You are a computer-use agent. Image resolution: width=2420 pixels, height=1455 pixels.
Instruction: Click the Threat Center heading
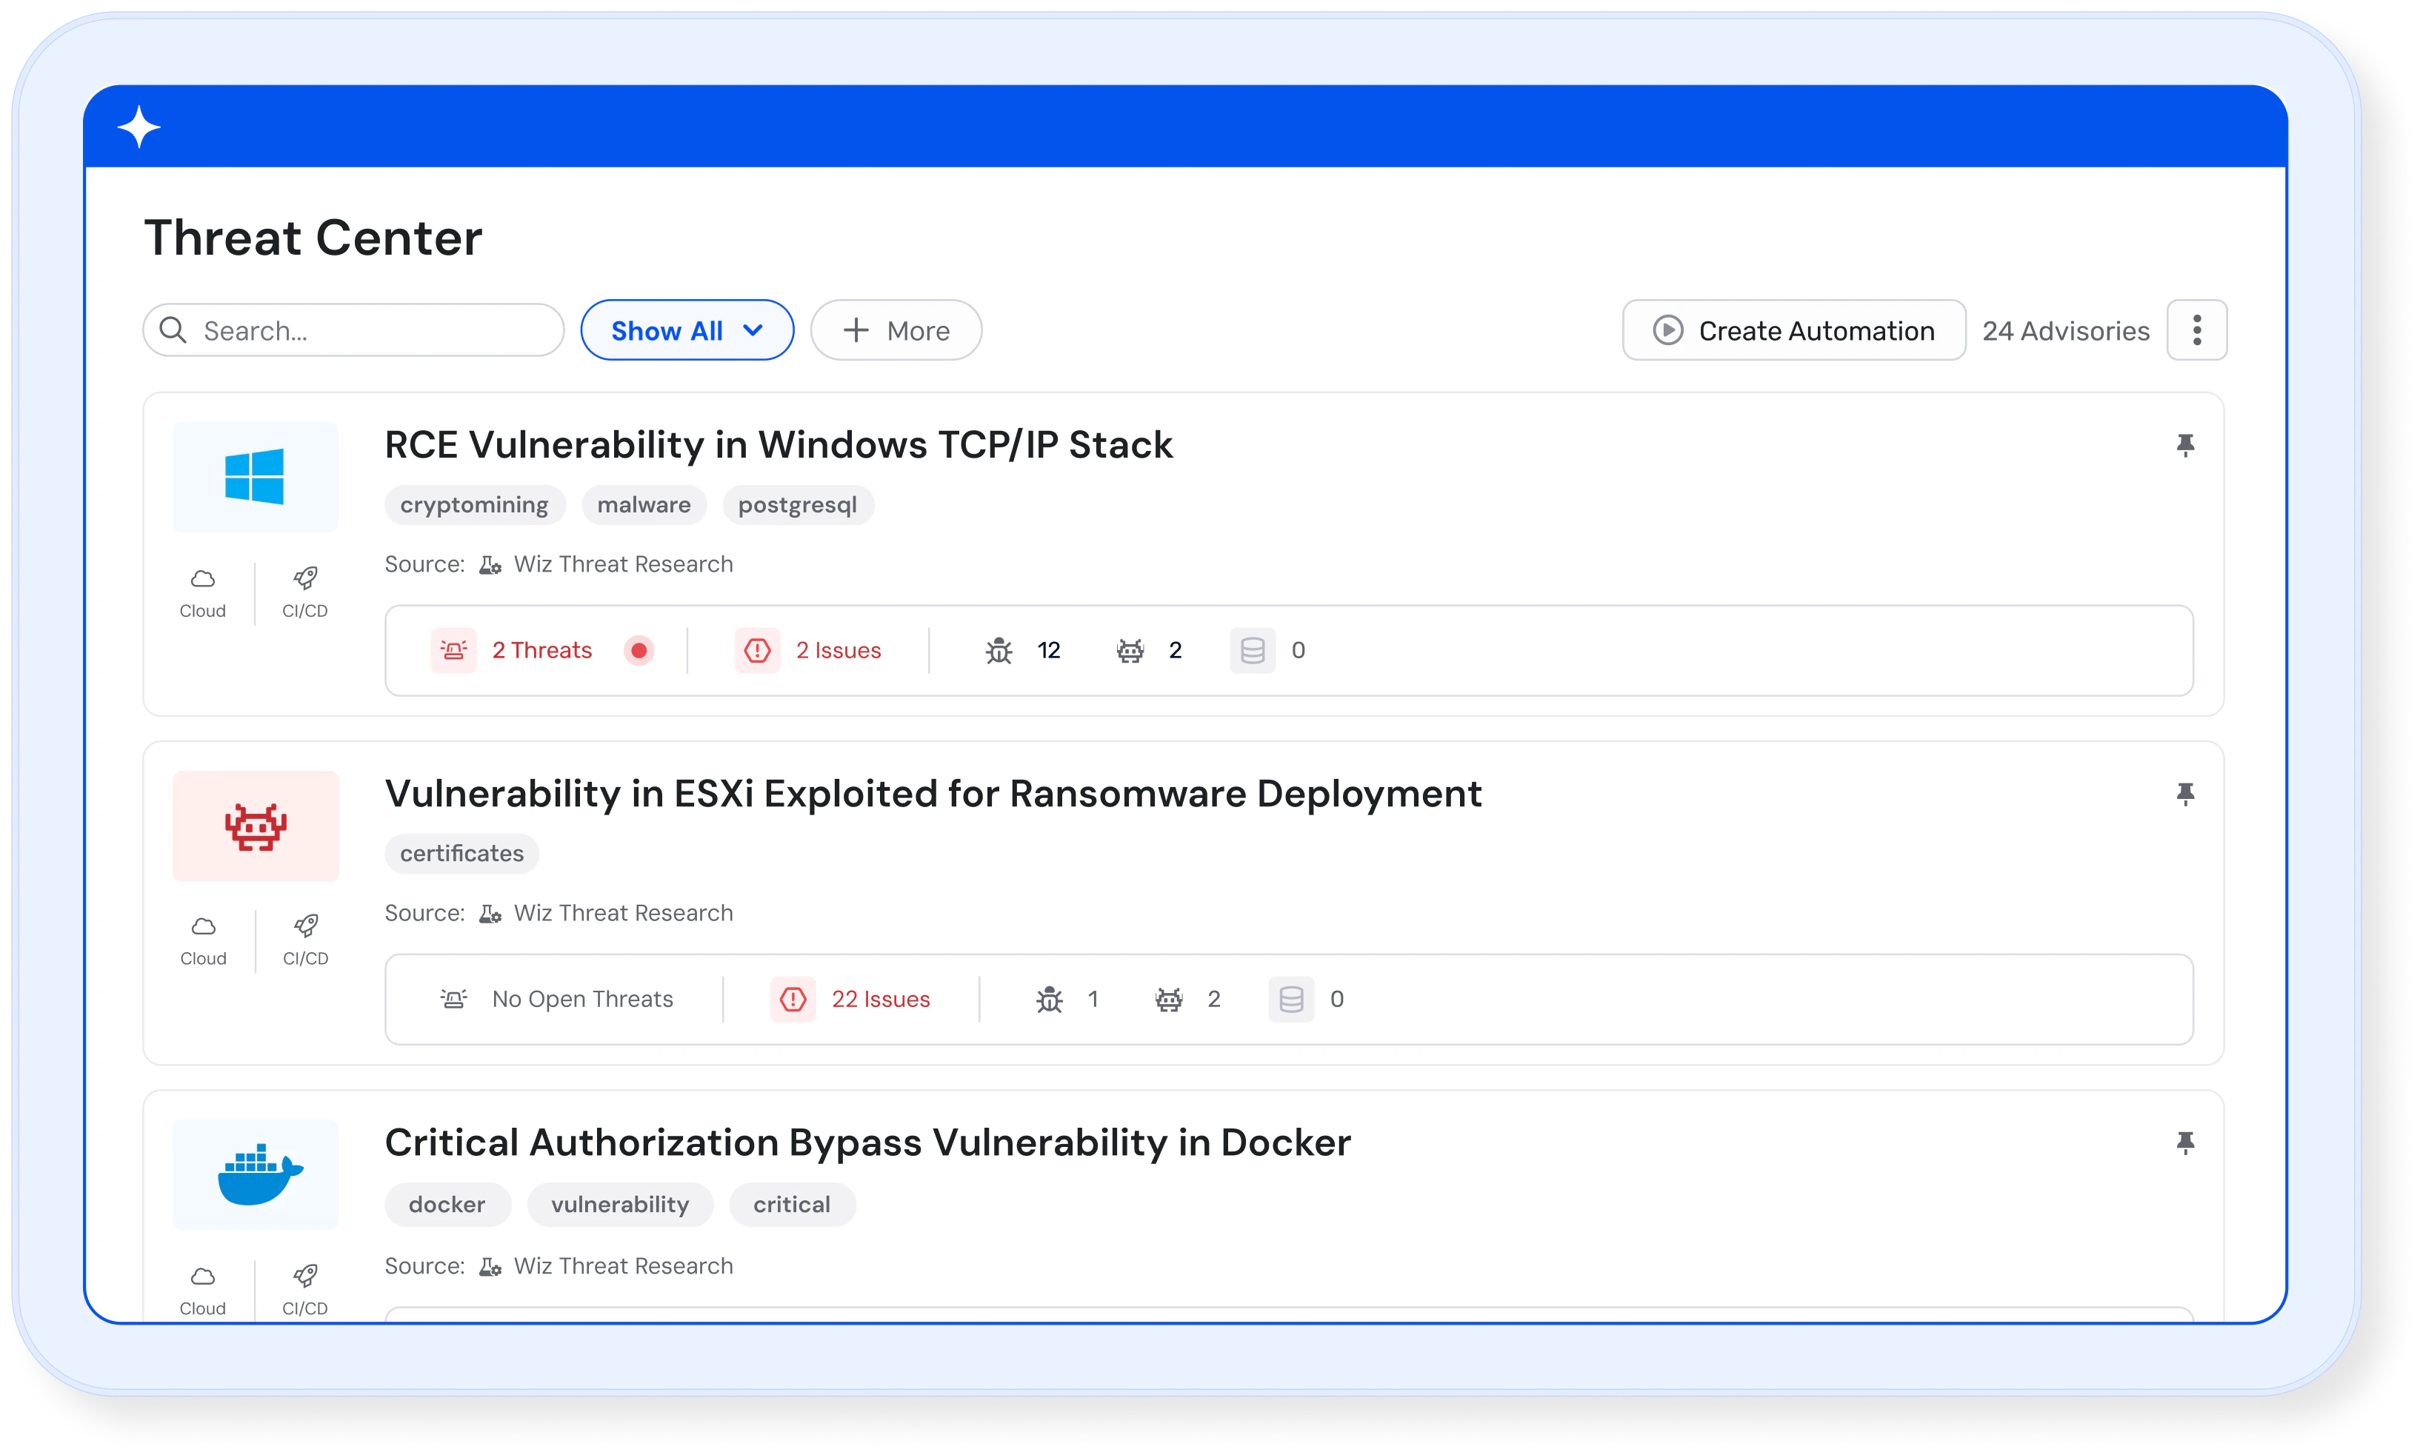(x=313, y=237)
